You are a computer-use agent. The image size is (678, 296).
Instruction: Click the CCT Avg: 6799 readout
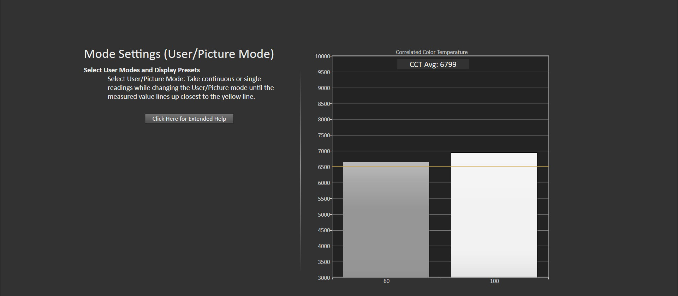pos(433,64)
